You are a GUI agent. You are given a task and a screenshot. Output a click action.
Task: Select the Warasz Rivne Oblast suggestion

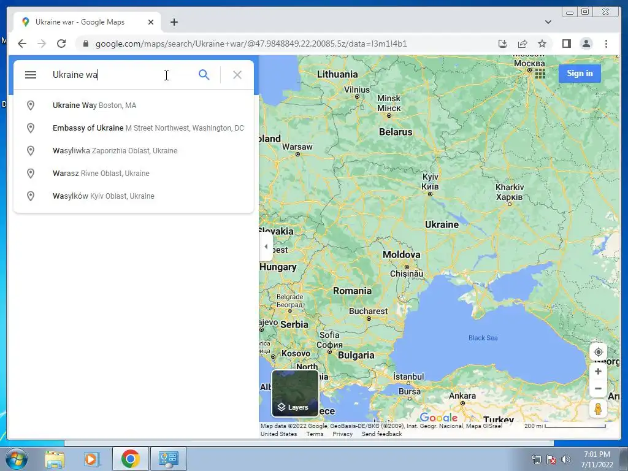[x=134, y=174]
